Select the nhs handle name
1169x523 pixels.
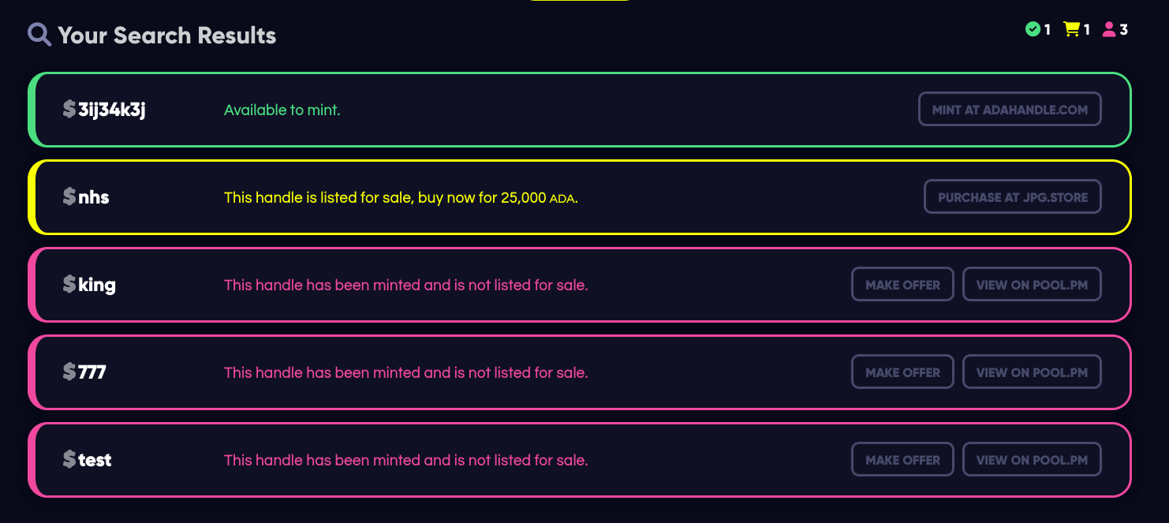click(94, 197)
